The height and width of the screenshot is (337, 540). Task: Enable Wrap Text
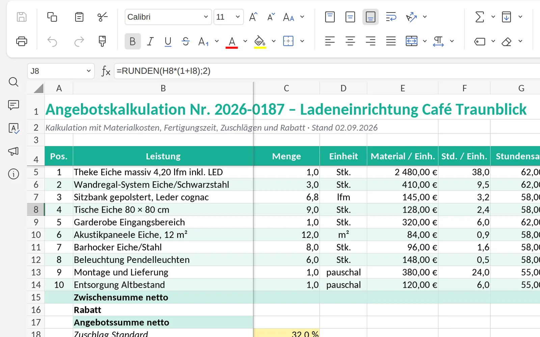[391, 17]
